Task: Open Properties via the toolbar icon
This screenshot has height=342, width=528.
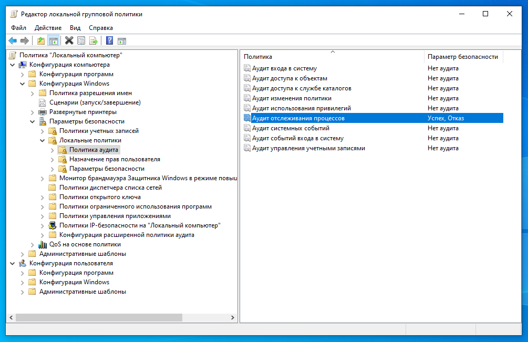Action: click(81, 40)
